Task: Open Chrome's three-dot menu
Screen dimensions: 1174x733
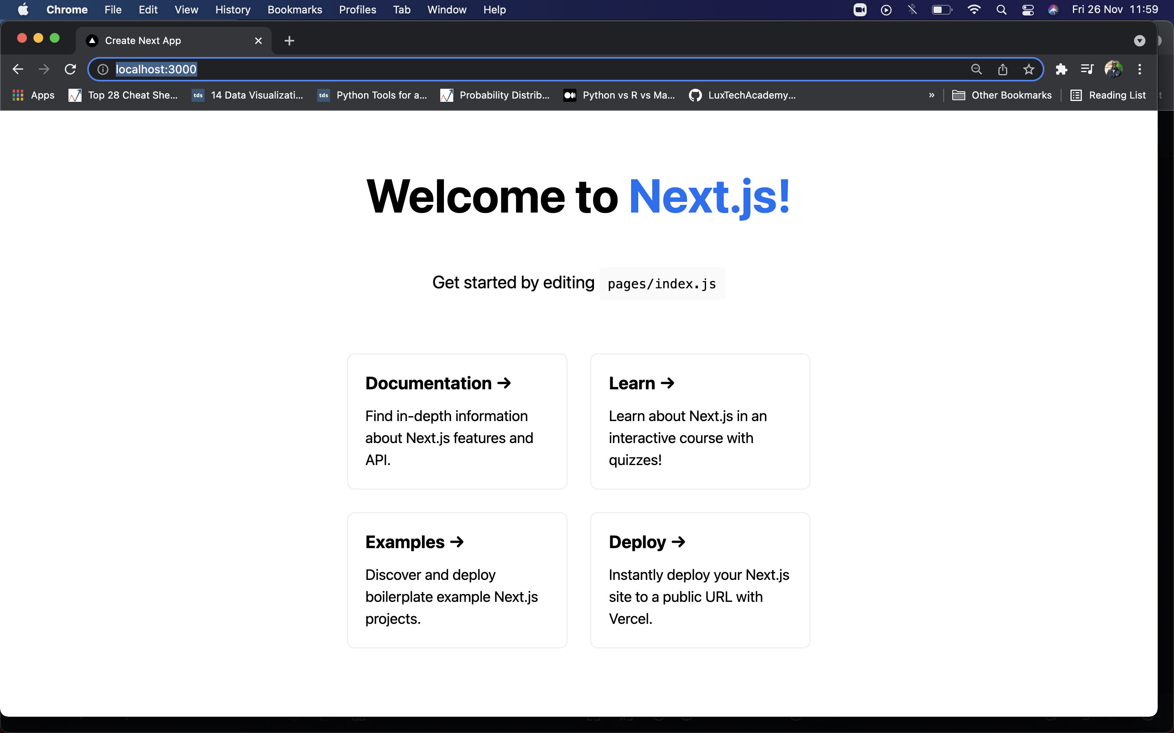Action: tap(1140, 69)
